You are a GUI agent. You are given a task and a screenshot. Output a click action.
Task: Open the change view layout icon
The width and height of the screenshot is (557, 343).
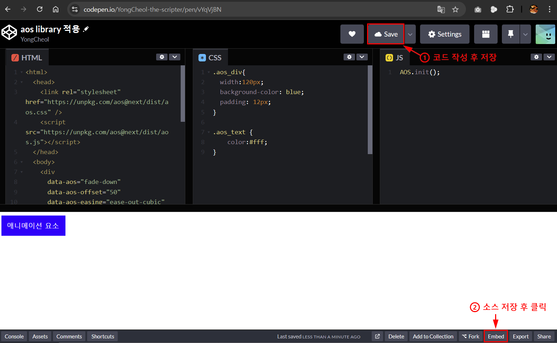(486, 34)
